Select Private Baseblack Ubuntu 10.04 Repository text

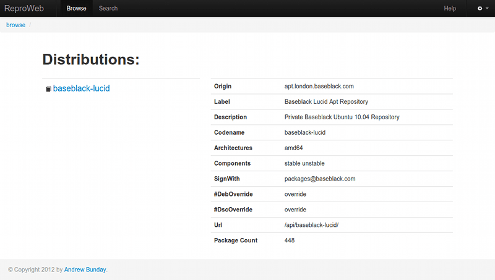(342, 117)
